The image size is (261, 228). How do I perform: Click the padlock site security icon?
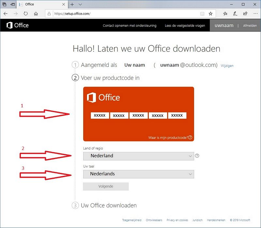[49, 14]
